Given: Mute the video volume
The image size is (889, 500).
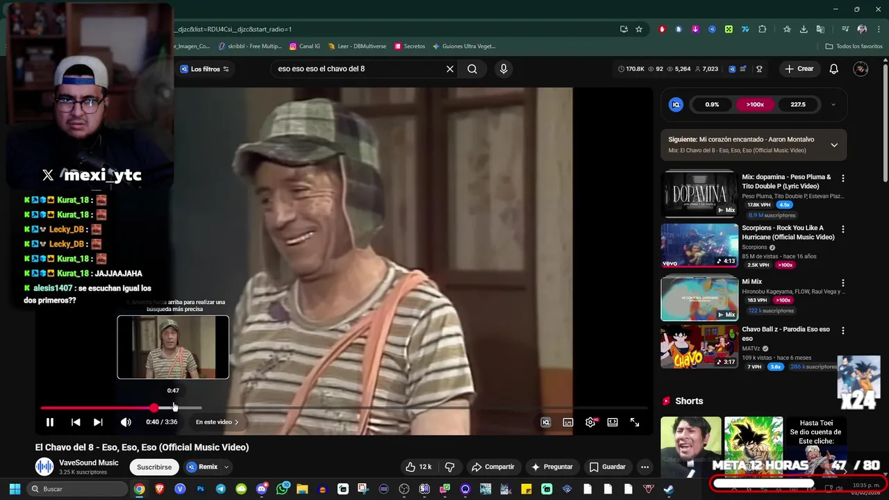Looking at the screenshot, I should 126,422.
